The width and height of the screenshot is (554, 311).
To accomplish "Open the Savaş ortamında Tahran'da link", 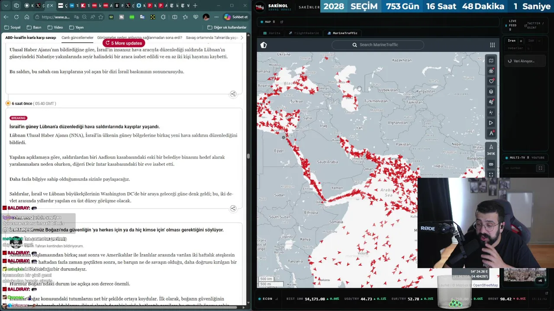I will coord(212,38).
